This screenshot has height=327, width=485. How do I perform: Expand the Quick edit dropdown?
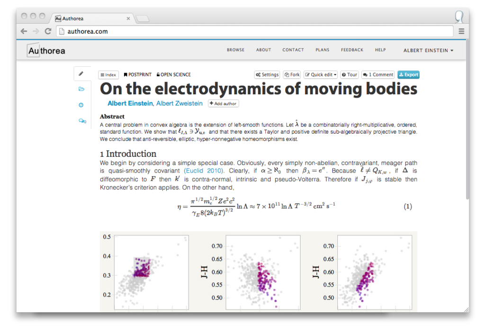pyautogui.click(x=321, y=75)
